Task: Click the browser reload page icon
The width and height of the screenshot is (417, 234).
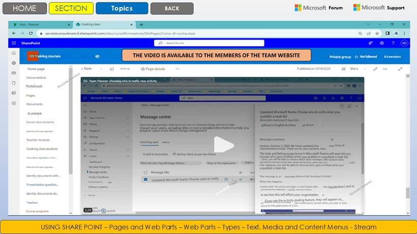Action: pos(31,33)
